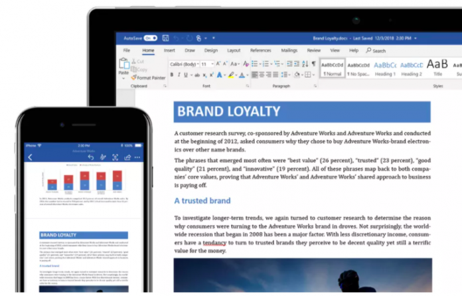Tap the undo icon on the phone toolbar
The height and width of the screenshot is (296, 462).
[x=91, y=157]
